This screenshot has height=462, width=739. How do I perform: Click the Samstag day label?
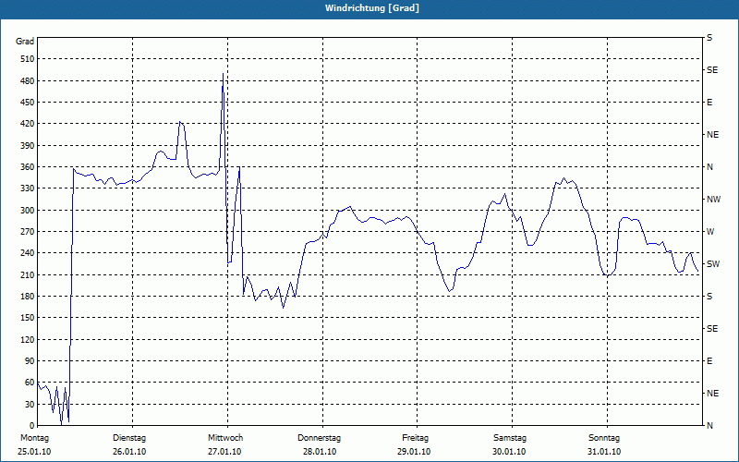(x=510, y=438)
